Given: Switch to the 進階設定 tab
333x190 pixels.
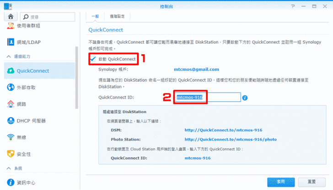Looking at the screenshot, I should pyautogui.click(x=117, y=16).
